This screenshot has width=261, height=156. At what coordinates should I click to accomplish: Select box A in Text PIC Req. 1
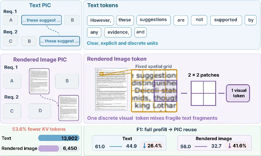tap(11, 20)
